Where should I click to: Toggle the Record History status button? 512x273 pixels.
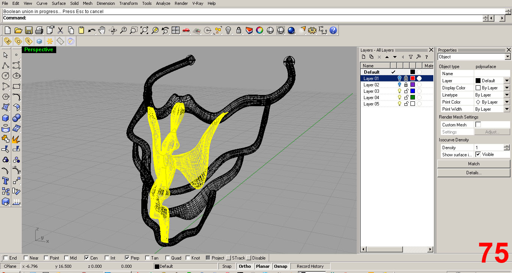tap(310, 266)
